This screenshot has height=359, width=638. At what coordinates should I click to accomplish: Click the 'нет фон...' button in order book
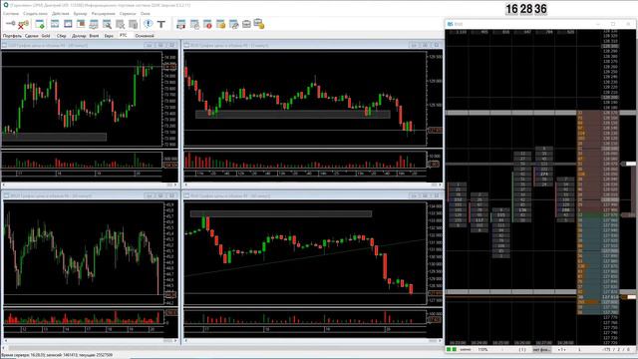click(x=541, y=350)
